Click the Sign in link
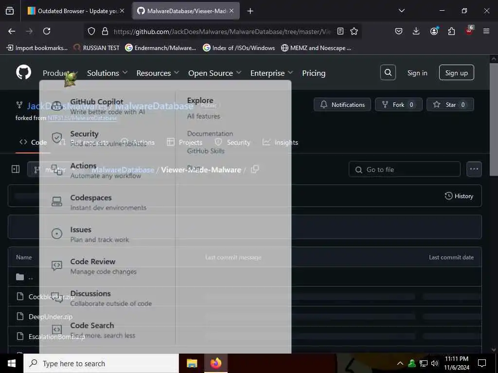 click(x=417, y=73)
